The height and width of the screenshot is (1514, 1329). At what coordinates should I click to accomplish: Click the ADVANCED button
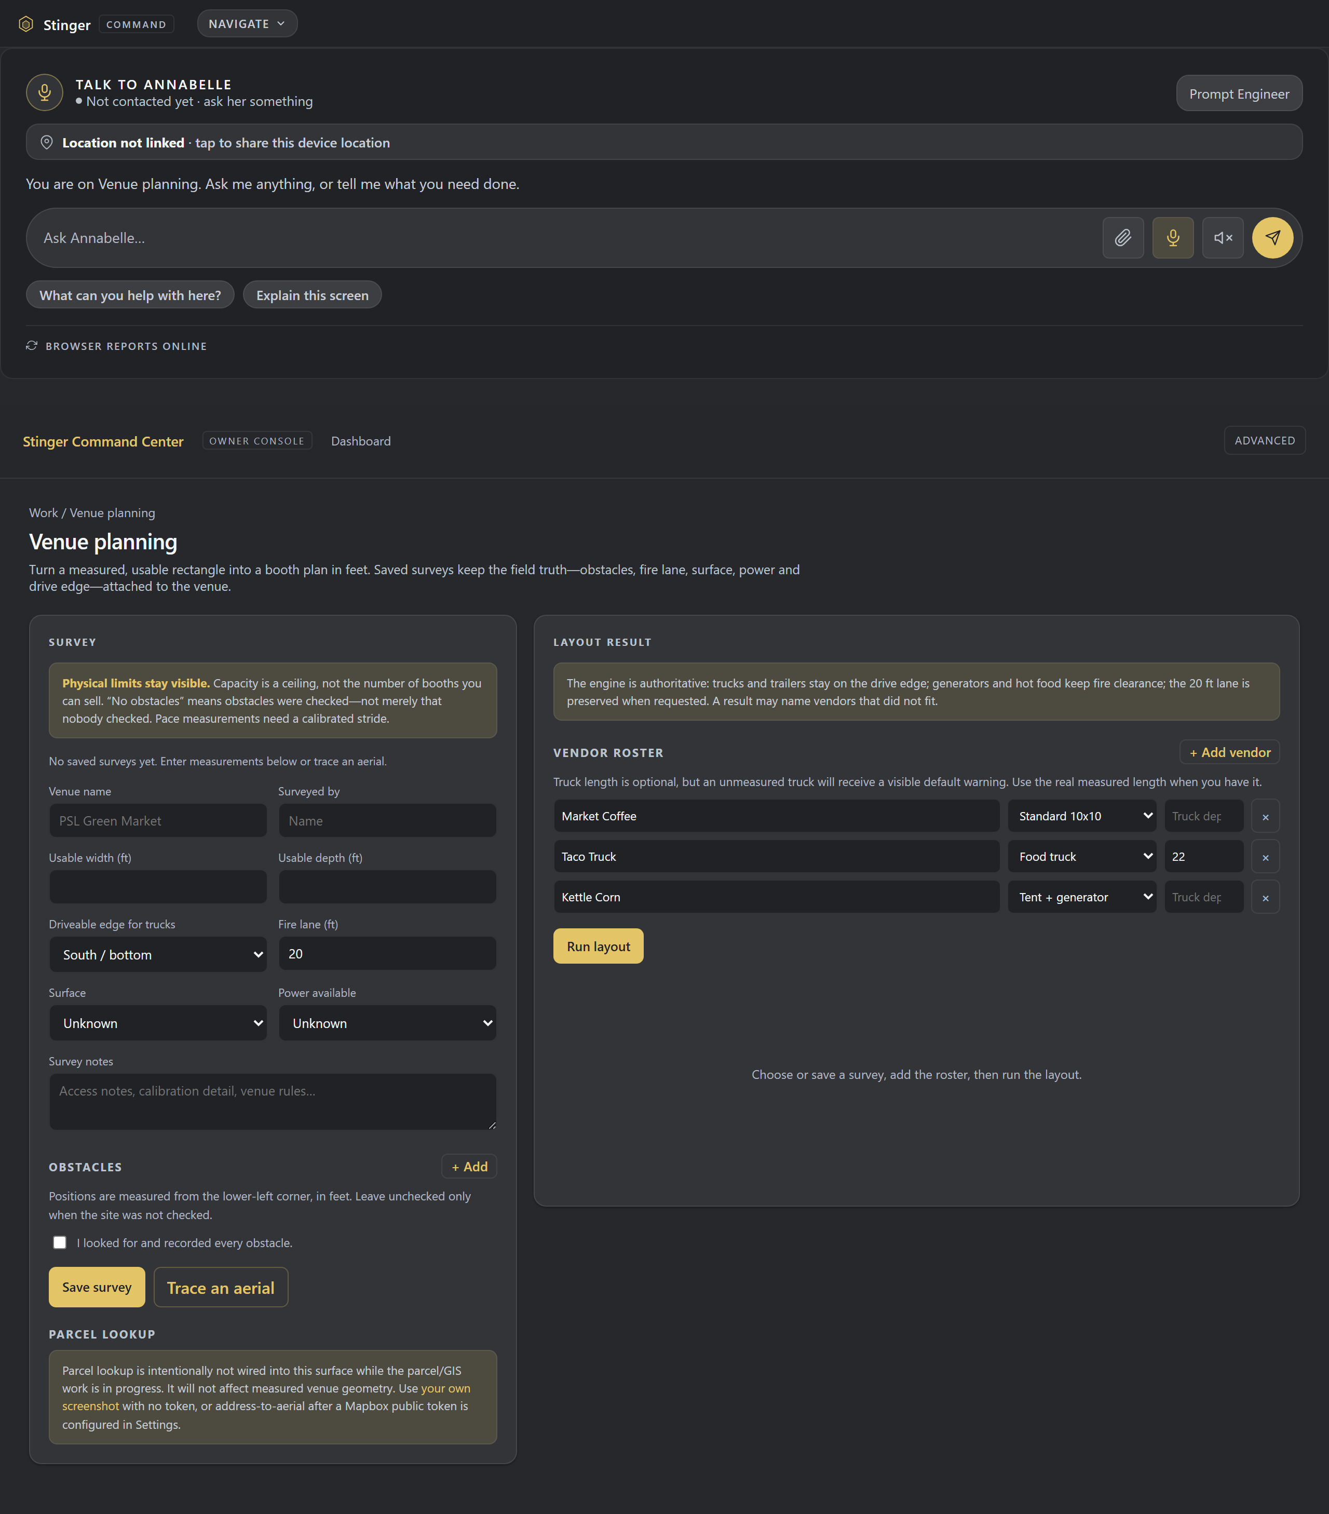(1265, 441)
